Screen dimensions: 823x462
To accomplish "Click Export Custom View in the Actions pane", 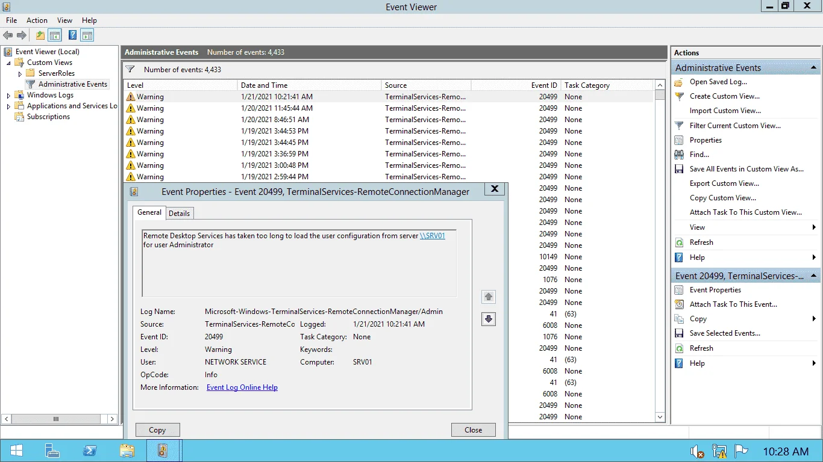I will 724,183.
